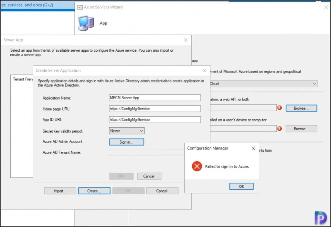331x227 pixels.
Task: Click the Azure AD Tenant Name field
Action: [147, 152]
